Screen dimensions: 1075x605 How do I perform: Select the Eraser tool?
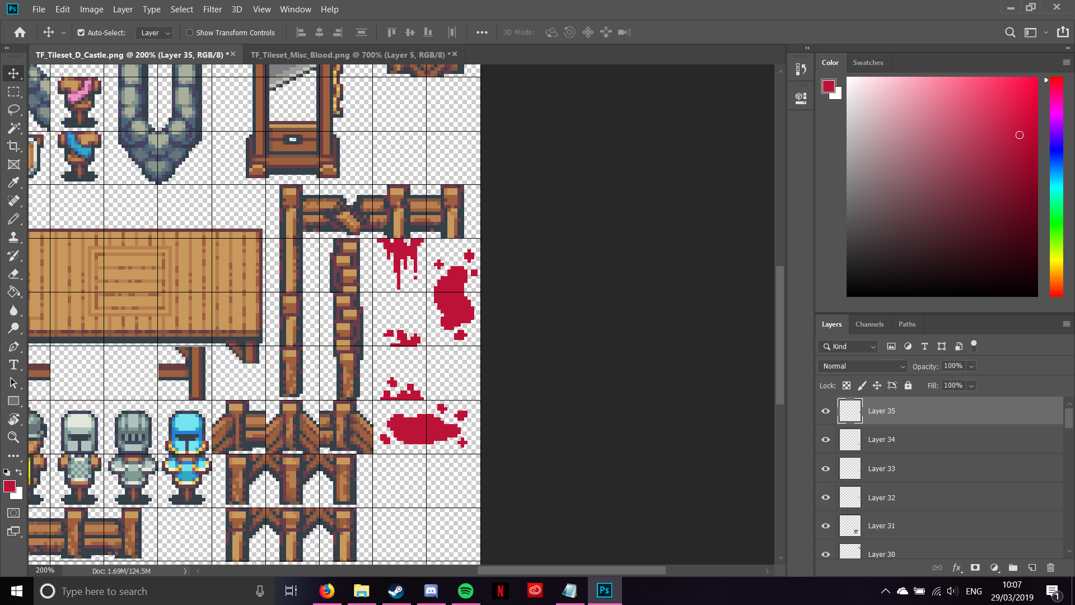point(13,274)
